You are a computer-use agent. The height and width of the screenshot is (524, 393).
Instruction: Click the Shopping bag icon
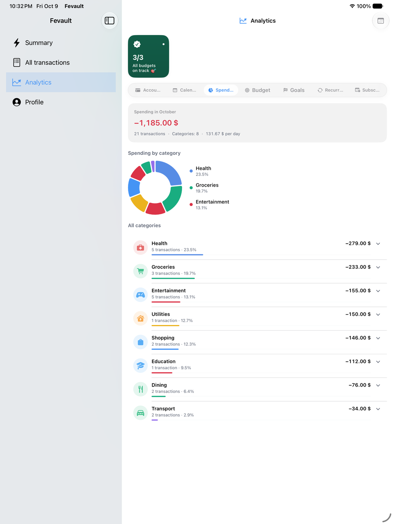point(140,342)
